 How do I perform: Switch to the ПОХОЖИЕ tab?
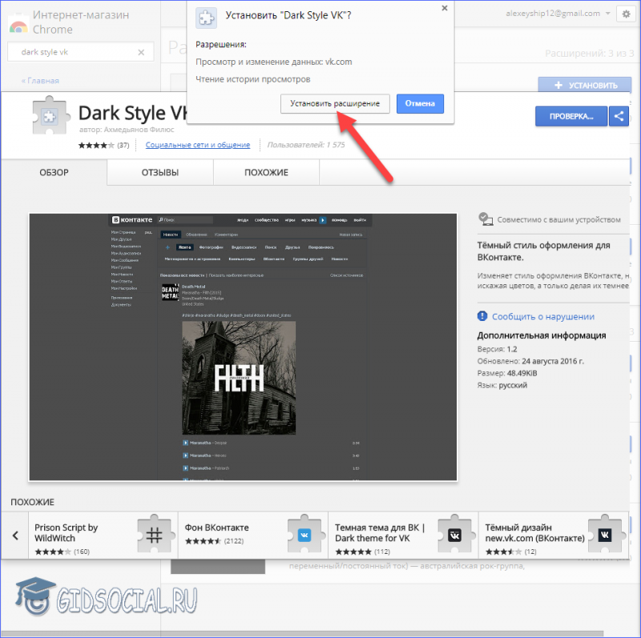(x=266, y=172)
